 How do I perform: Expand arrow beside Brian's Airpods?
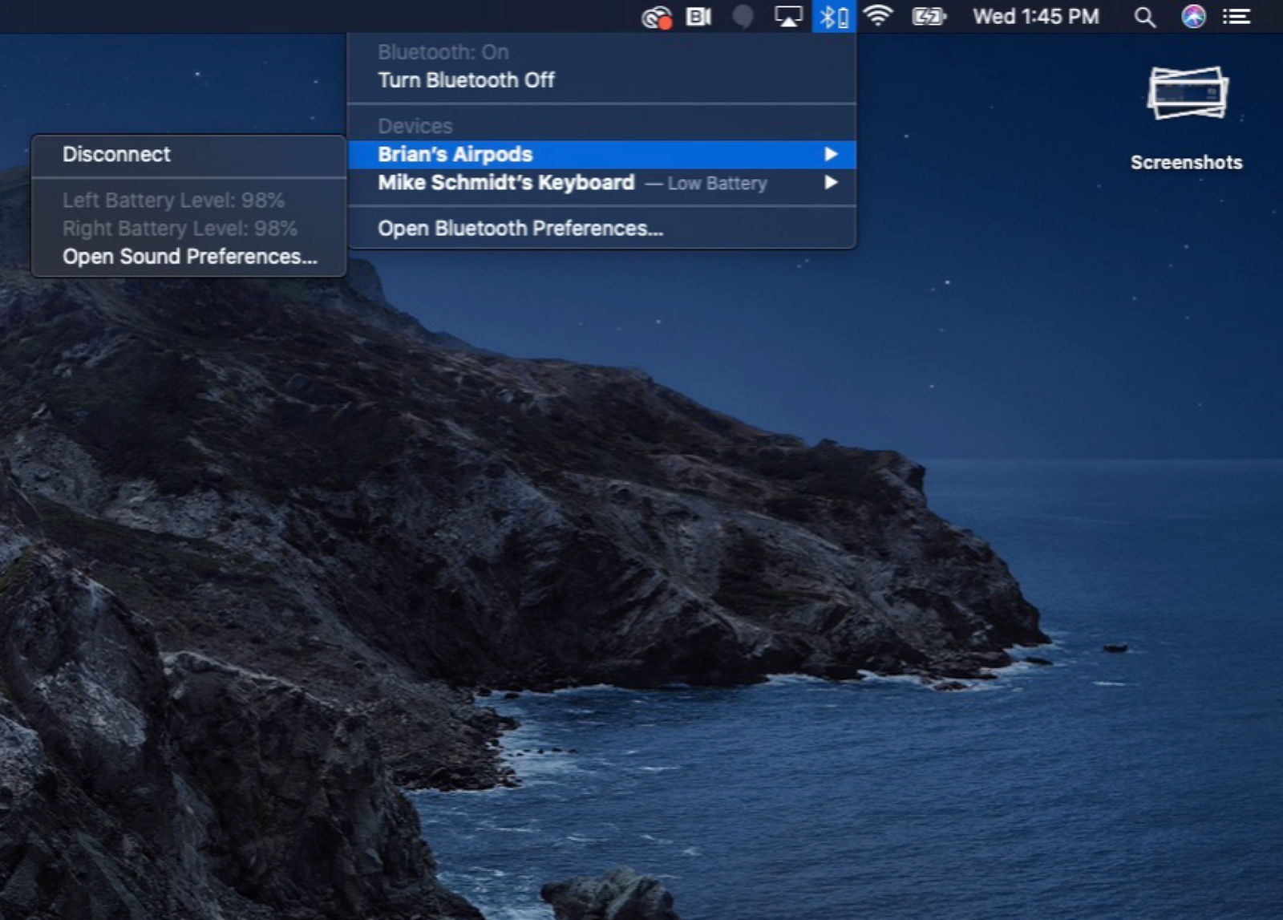[x=831, y=154]
